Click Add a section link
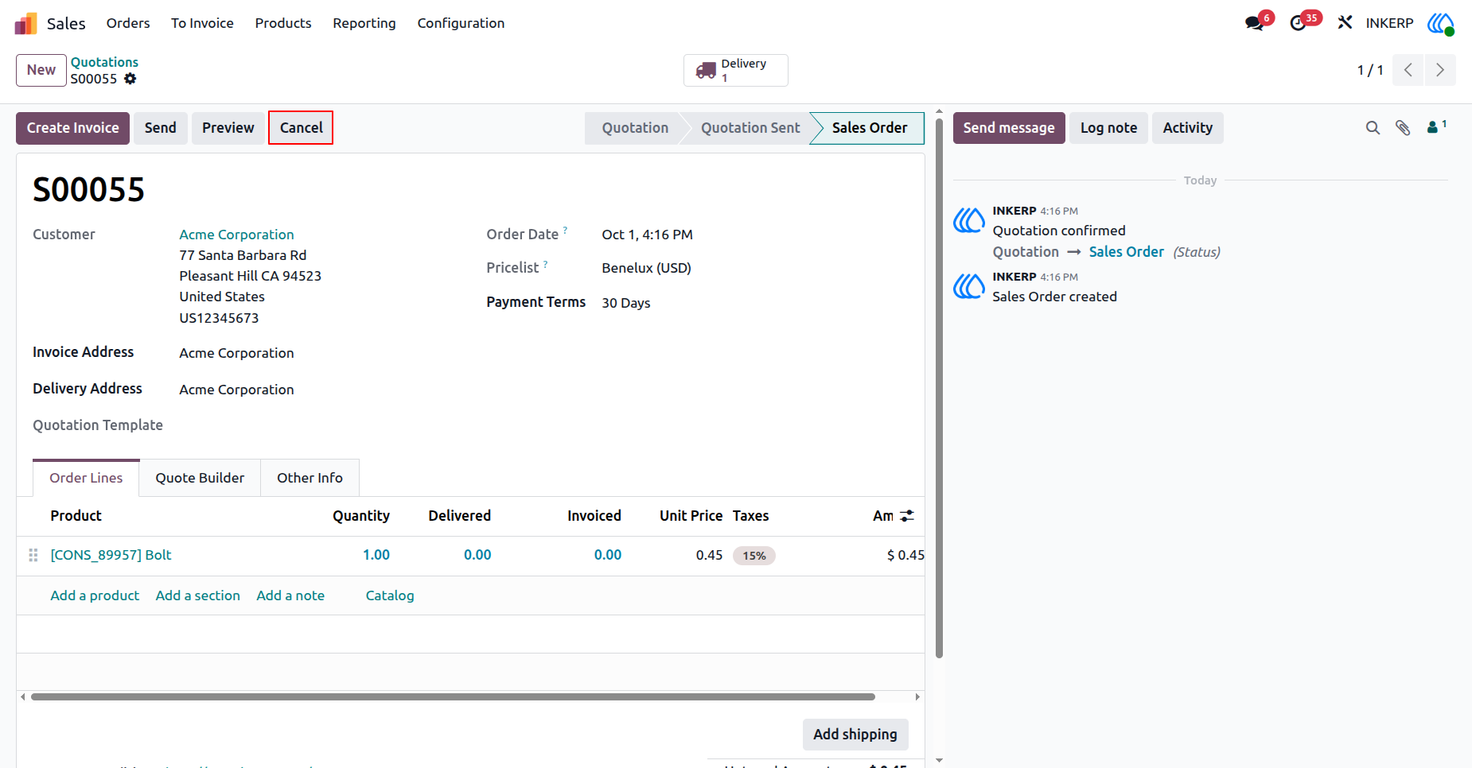The width and height of the screenshot is (1472, 768). coord(198,595)
